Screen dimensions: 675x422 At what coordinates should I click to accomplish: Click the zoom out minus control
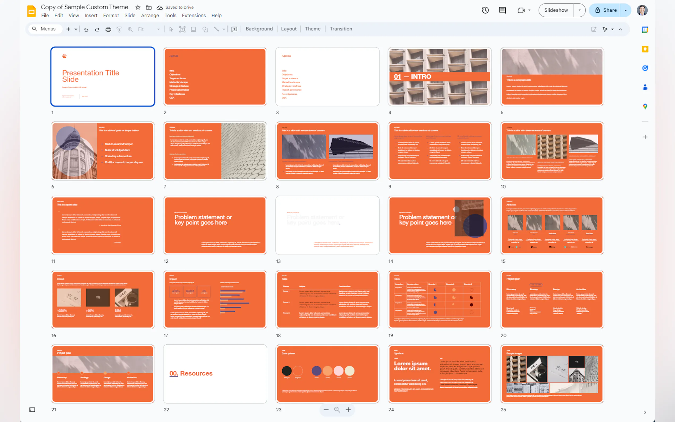click(326, 410)
